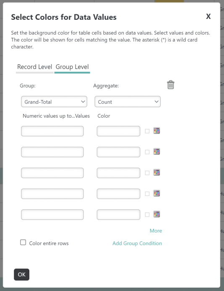Screen dimensions: 224x291
Task: Tick the fifth row color checkbox
Action: coord(147,215)
